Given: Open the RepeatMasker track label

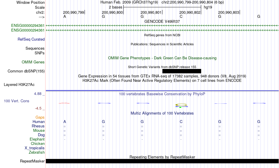Looking at the screenshot, I should [x=32, y=161].
